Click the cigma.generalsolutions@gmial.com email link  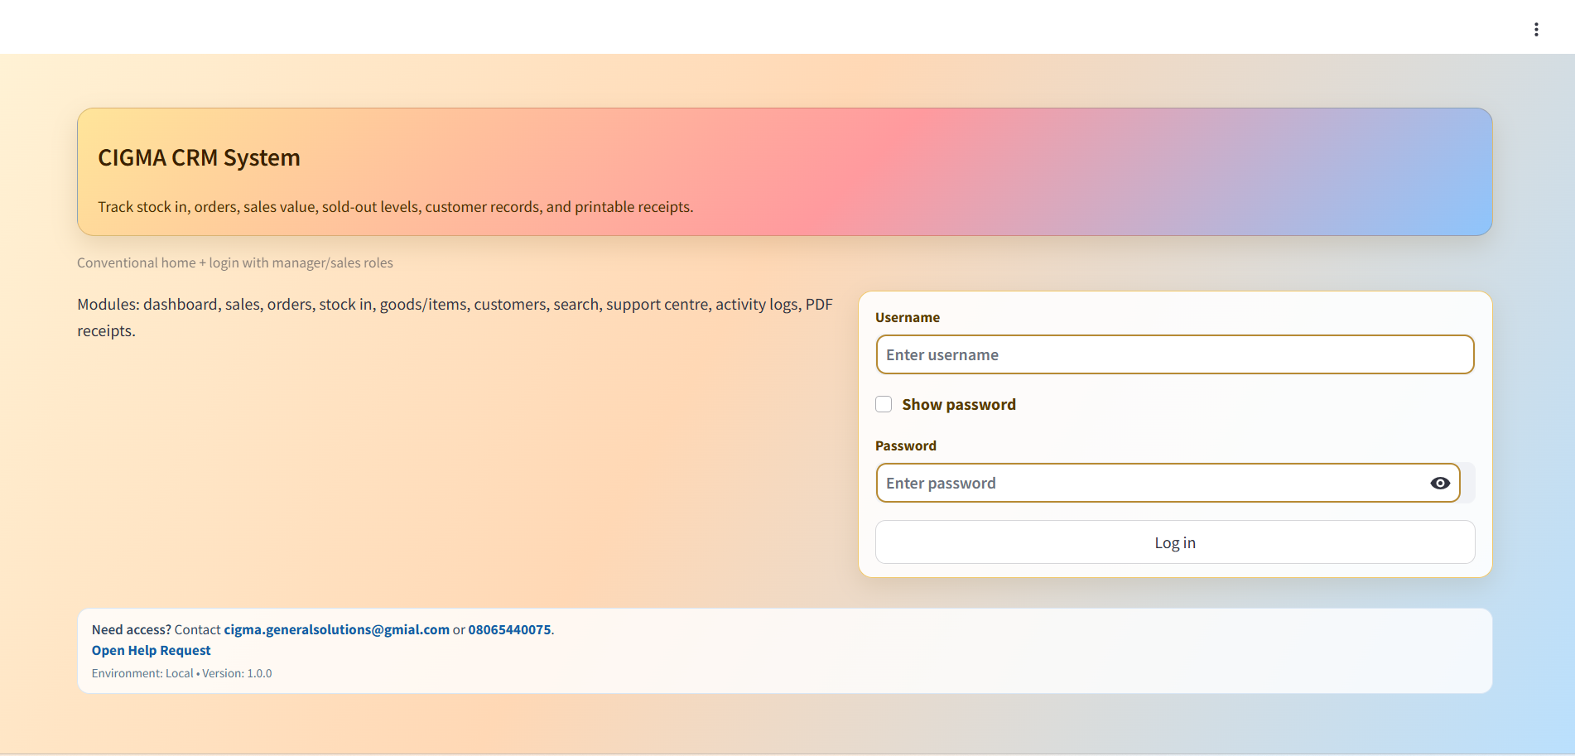pyautogui.click(x=335, y=629)
